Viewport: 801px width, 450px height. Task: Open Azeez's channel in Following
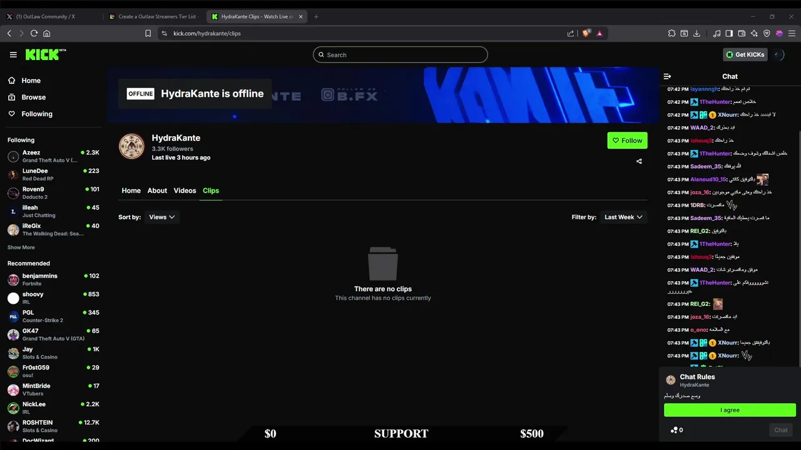point(53,156)
